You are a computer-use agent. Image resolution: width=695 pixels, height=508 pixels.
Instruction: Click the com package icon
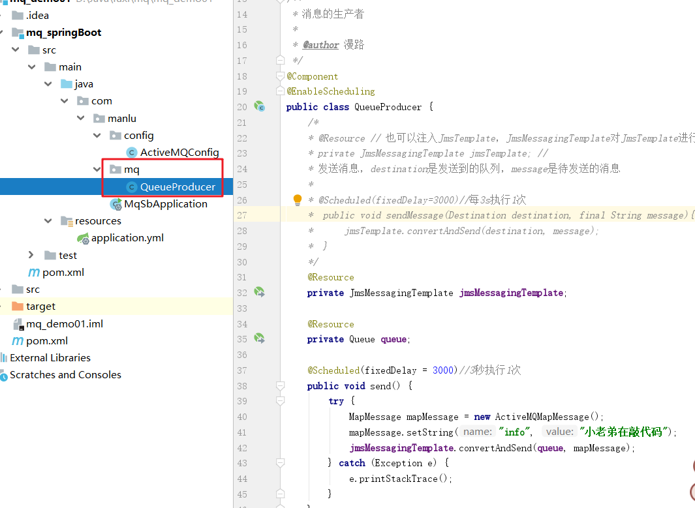83,101
